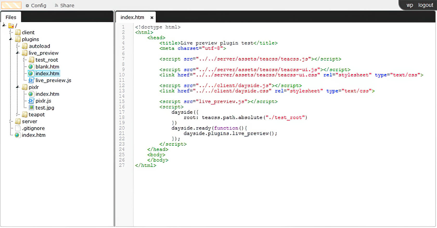Click the orange striped logo icon

pyautogui.click(x=11, y=5)
